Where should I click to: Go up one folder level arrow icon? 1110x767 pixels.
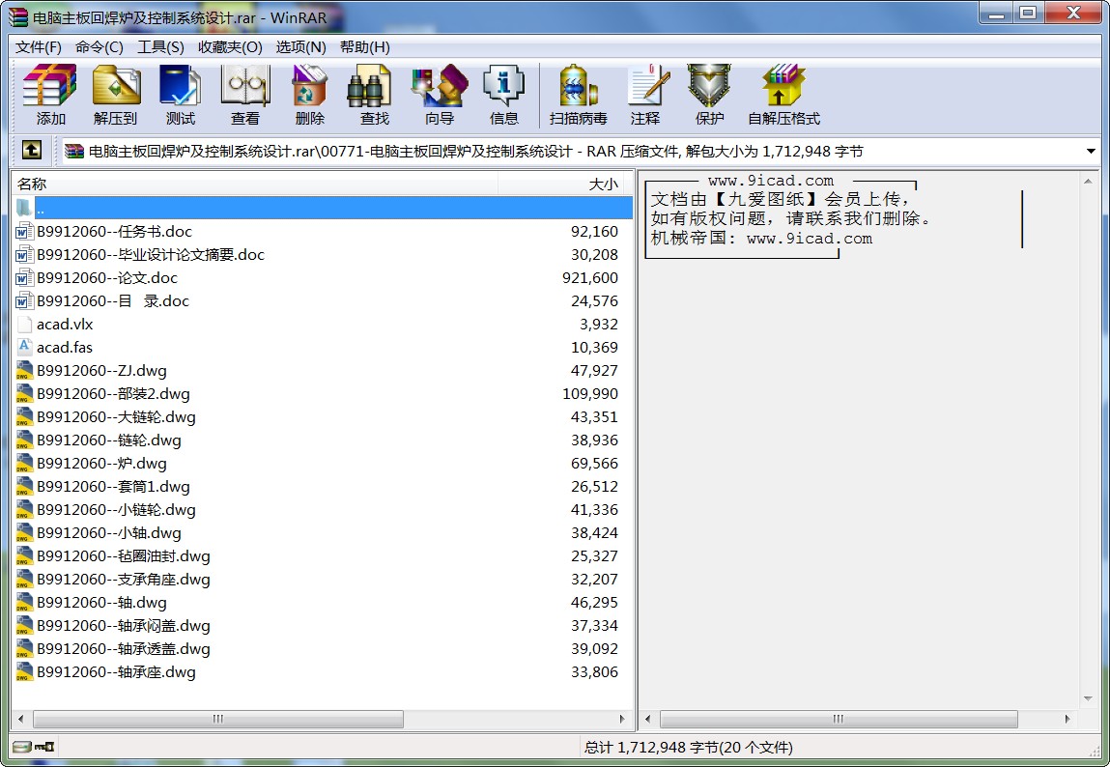tap(31, 150)
